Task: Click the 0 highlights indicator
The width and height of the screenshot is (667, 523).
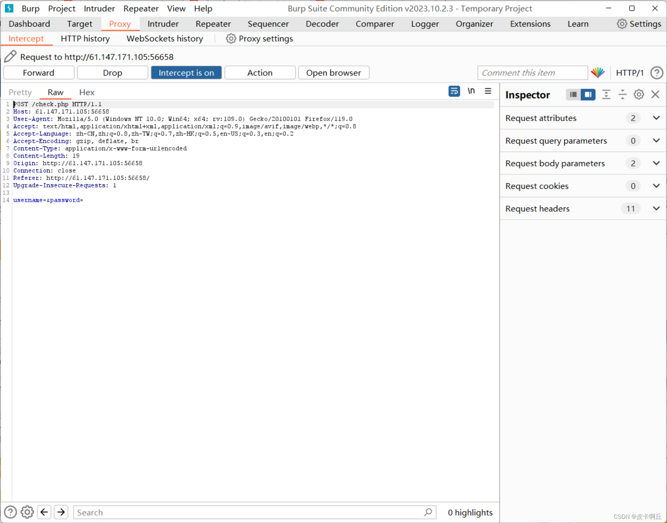Action: click(x=470, y=512)
